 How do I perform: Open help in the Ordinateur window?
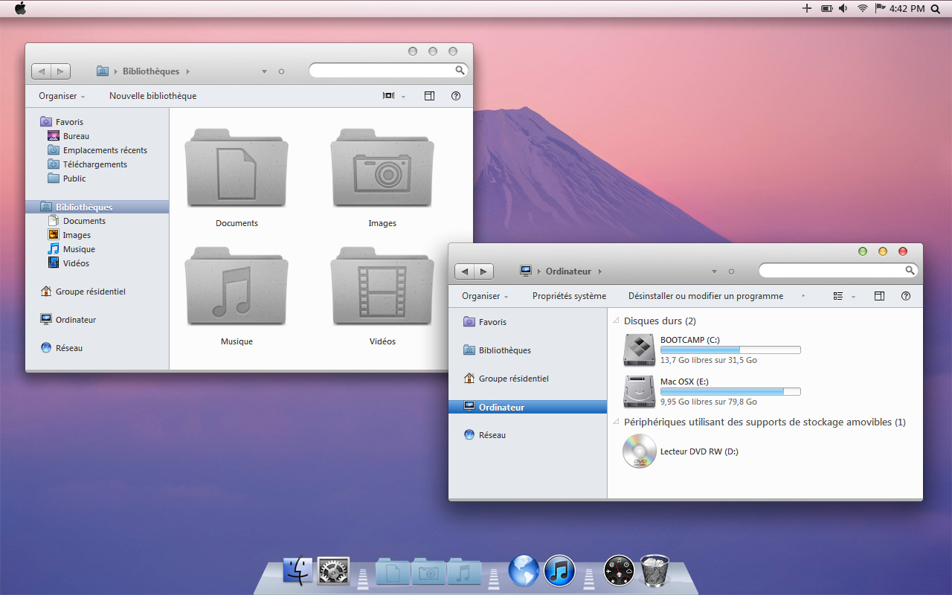pos(905,296)
